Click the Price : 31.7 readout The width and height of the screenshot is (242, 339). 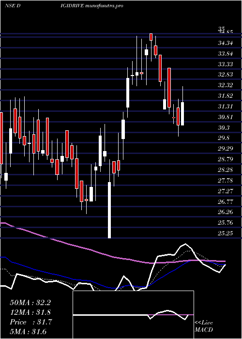click(31, 322)
